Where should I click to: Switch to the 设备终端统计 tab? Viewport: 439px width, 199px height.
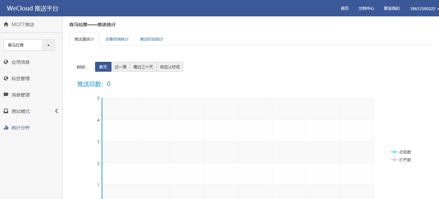117,39
